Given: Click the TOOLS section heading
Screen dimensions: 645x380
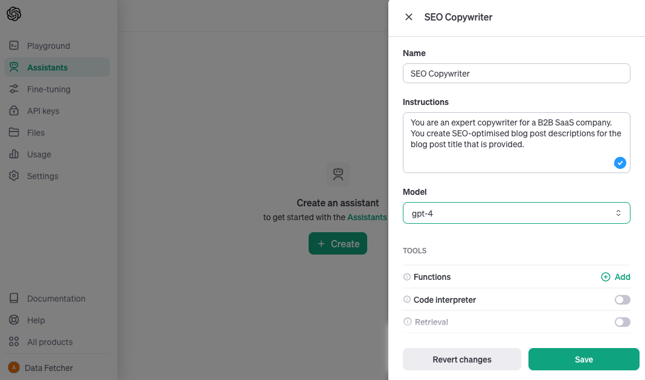Looking at the screenshot, I should click(415, 250).
